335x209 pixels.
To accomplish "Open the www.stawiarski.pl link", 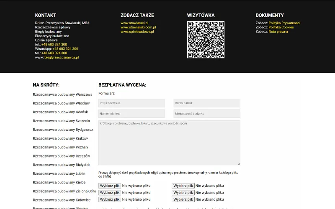I will point(134,23).
